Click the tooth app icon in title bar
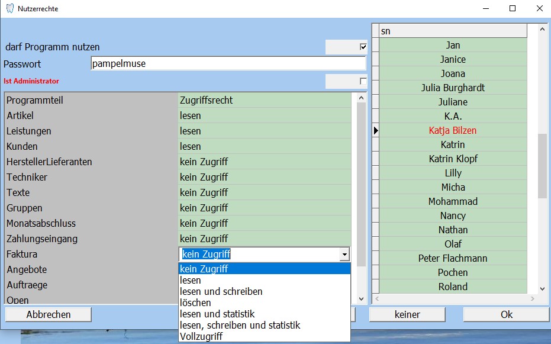551x344 pixels. coord(9,9)
